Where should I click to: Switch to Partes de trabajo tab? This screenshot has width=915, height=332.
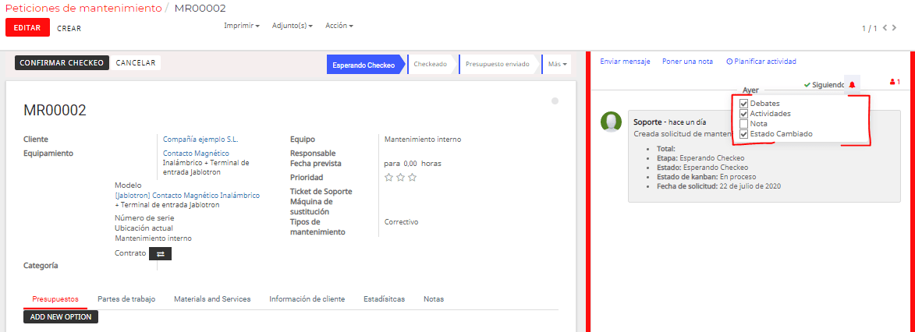click(x=126, y=298)
